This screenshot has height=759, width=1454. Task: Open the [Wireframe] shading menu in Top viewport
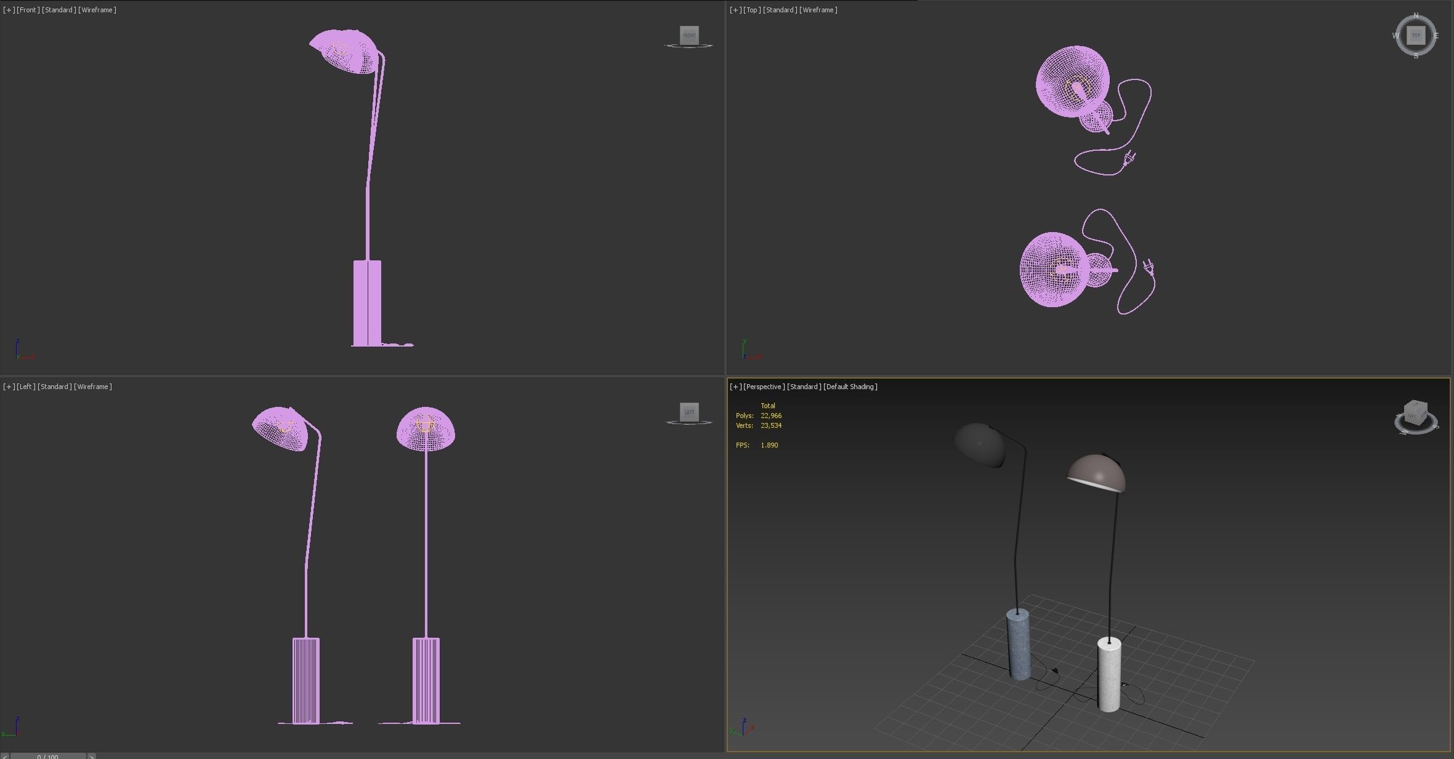point(818,10)
